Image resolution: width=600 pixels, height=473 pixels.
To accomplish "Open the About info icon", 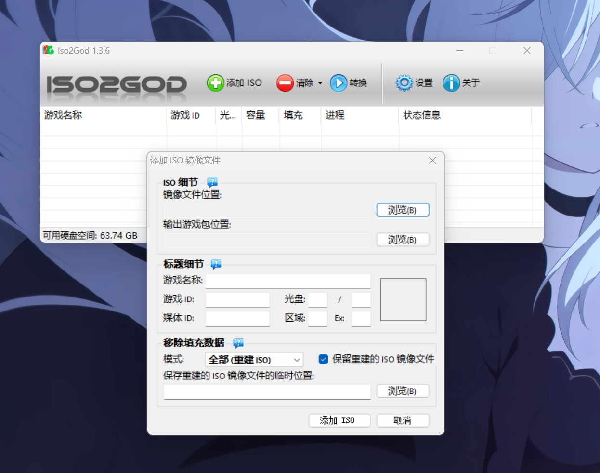I will [x=451, y=83].
